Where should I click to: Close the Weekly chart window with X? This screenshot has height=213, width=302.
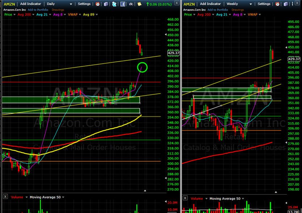(297, 3)
